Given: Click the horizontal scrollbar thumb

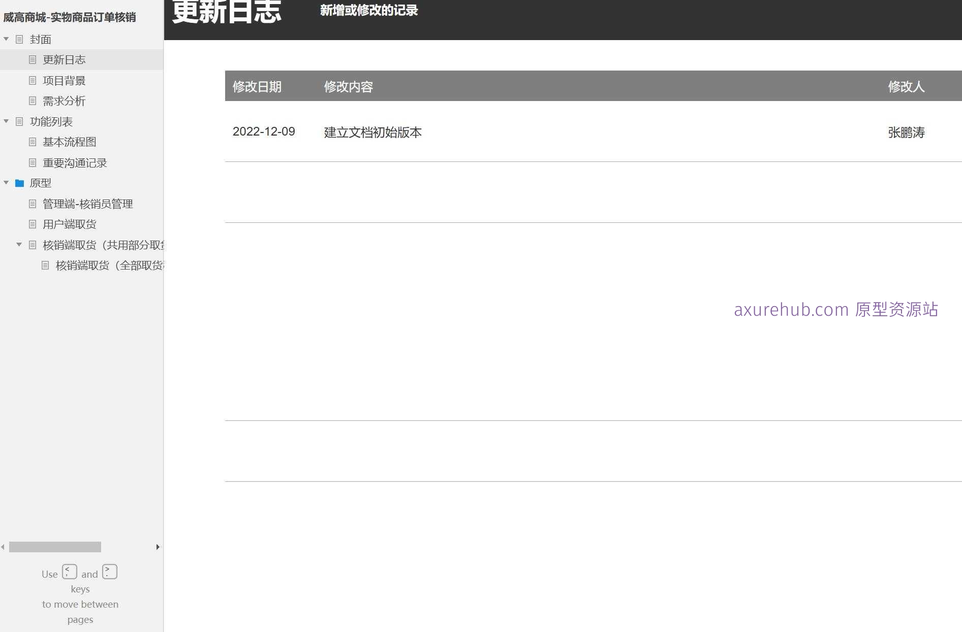Looking at the screenshot, I should (55, 547).
